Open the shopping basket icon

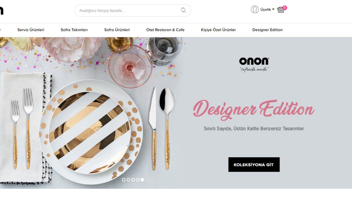coord(280,10)
